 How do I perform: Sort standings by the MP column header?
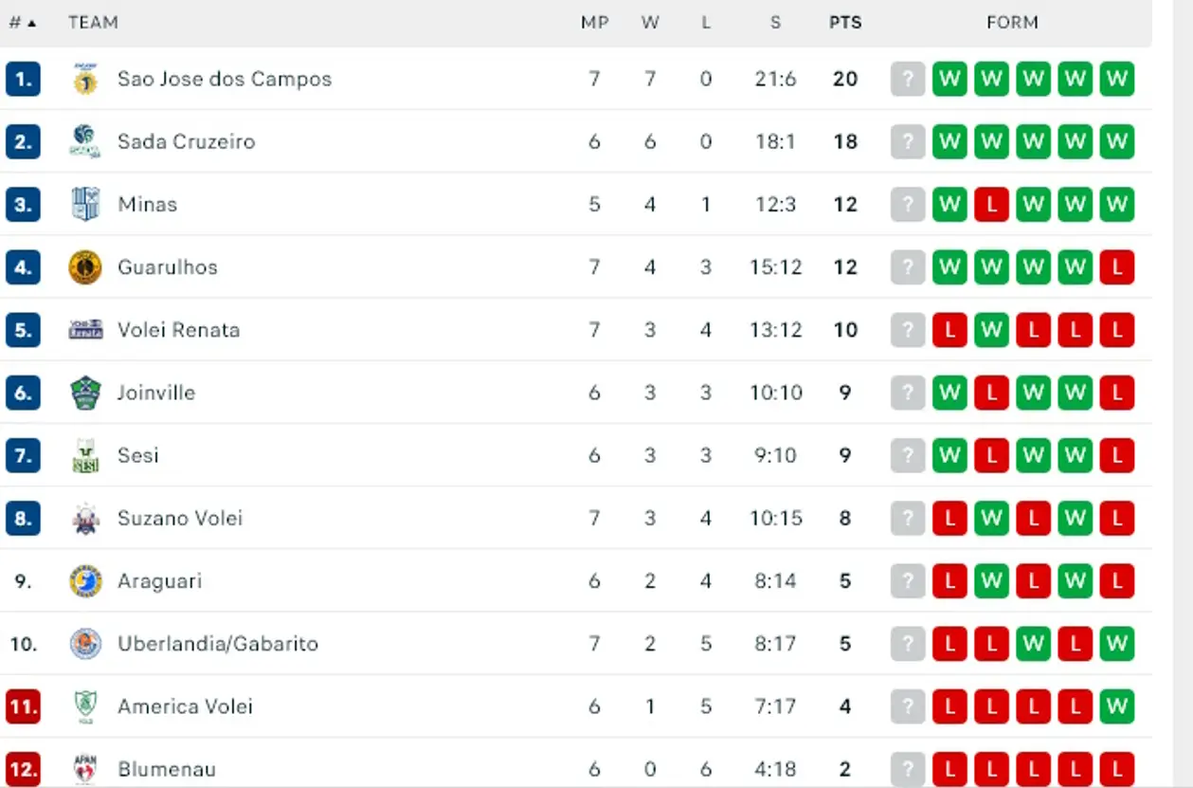tap(594, 23)
